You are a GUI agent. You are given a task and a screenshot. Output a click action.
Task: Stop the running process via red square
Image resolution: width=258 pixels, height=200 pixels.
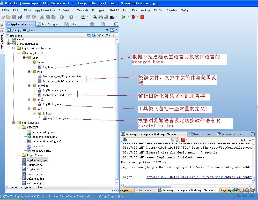pos(142,17)
